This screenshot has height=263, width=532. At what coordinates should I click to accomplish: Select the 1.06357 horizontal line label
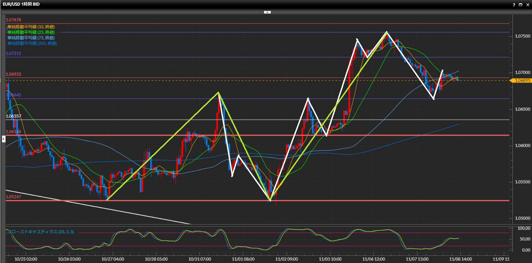[x=13, y=116]
